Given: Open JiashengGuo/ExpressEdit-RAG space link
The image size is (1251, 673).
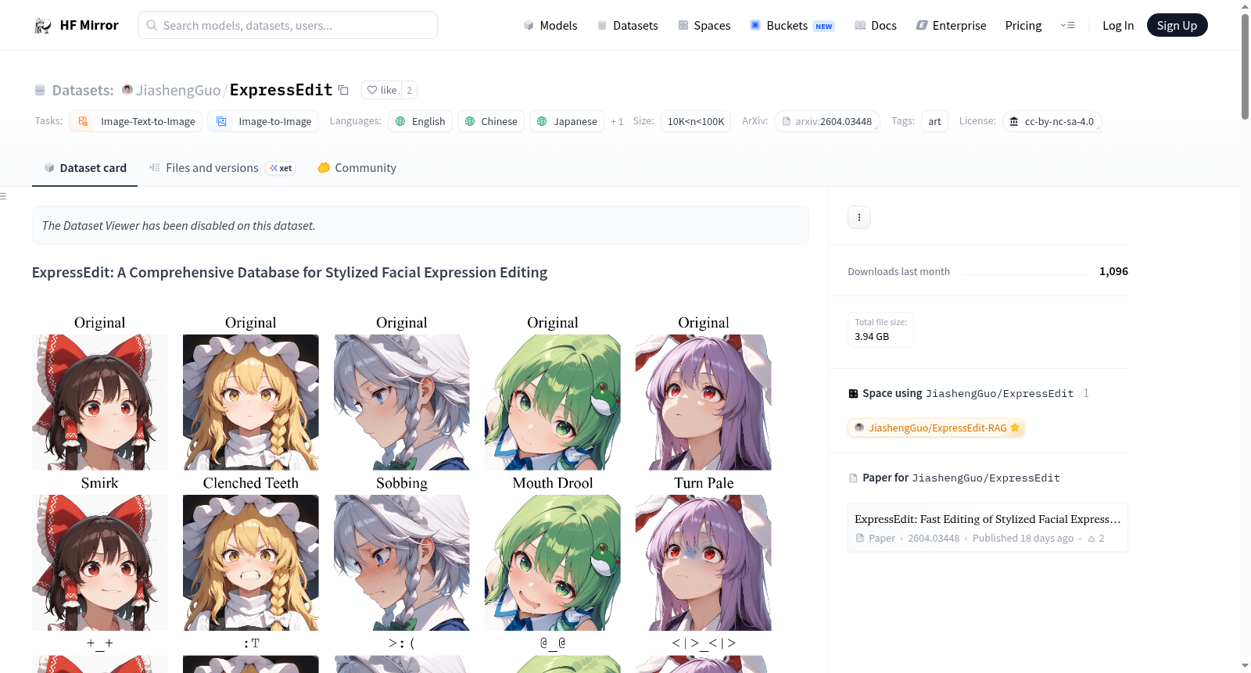Looking at the screenshot, I should click(936, 428).
